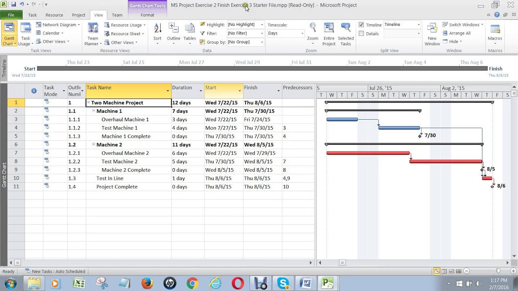The image size is (518, 291).
Task: Click Resource Usage button
Action: [x=125, y=25]
